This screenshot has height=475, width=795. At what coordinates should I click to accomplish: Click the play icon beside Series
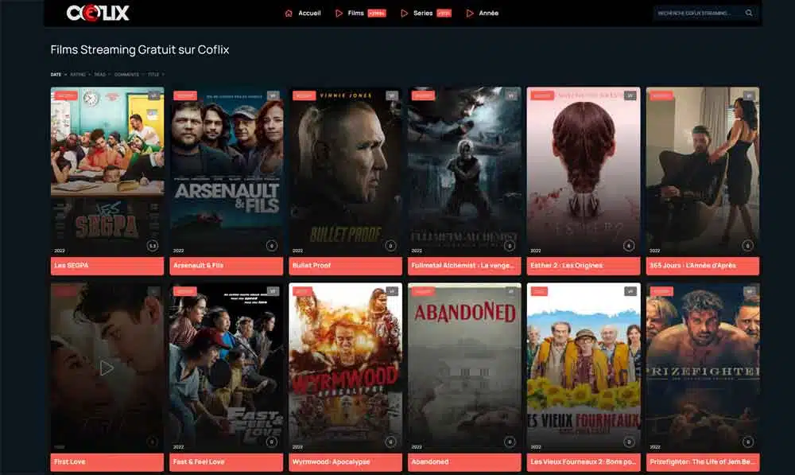(x=404, y=14)
